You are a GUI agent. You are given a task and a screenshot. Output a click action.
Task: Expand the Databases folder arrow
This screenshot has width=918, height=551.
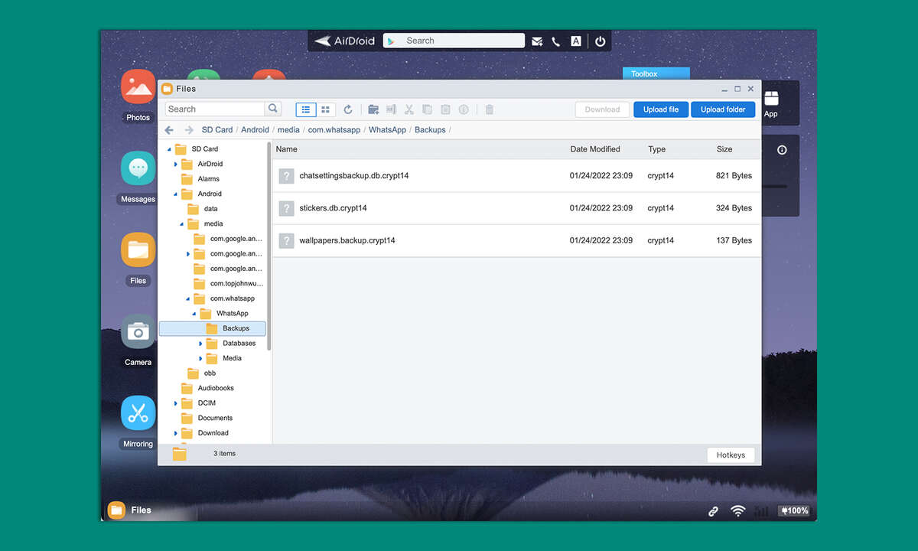click(x=200, y=344)
